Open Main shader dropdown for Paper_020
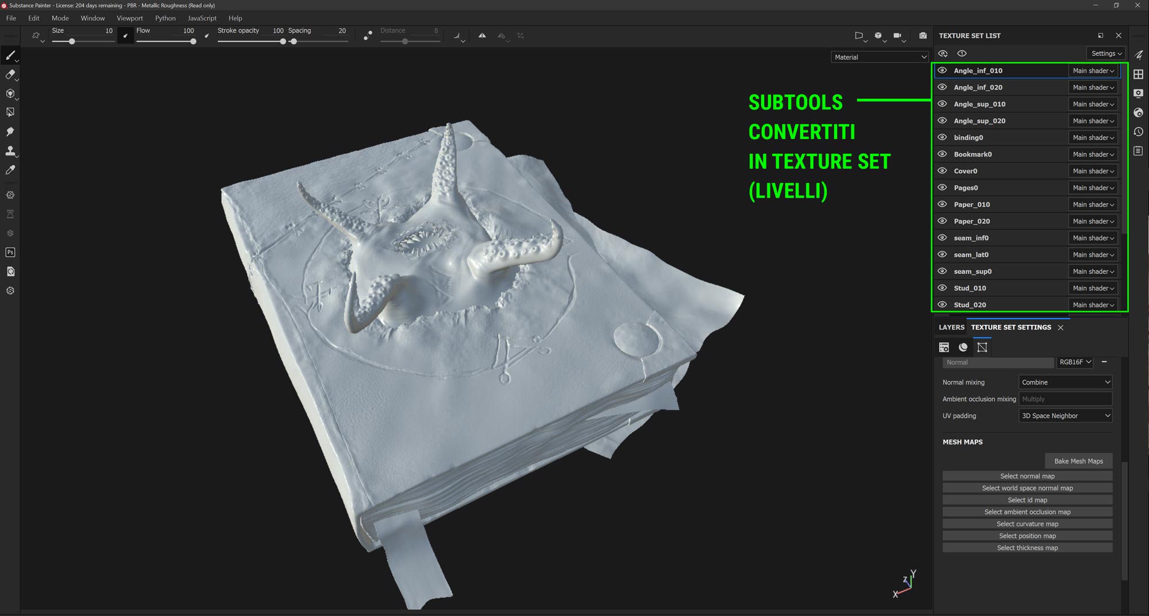Image resolution: width=1149 pixels, height=616 pixels. pyautogui.click(x=1093, y=221)
